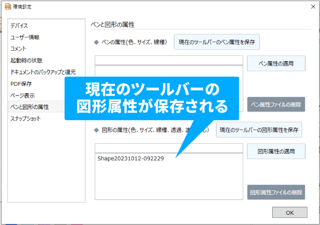This screenshot has height=225, width=320.
Task: Close the 環境設定 dialog window
Action: click(312, 6)
